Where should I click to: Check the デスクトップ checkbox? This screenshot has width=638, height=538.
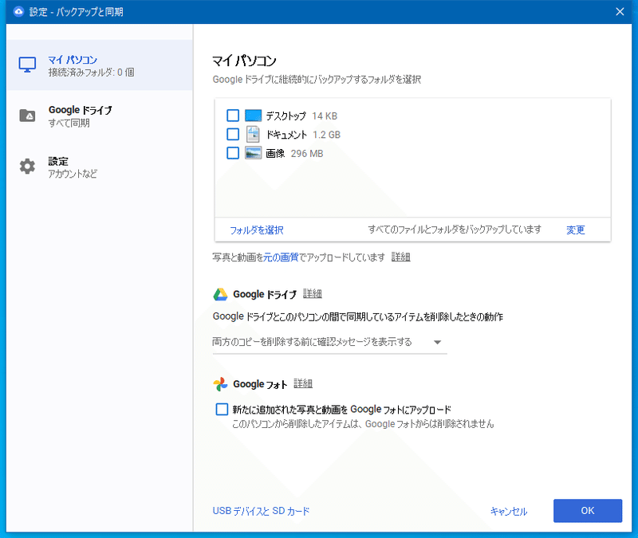(x=233, y=116)
